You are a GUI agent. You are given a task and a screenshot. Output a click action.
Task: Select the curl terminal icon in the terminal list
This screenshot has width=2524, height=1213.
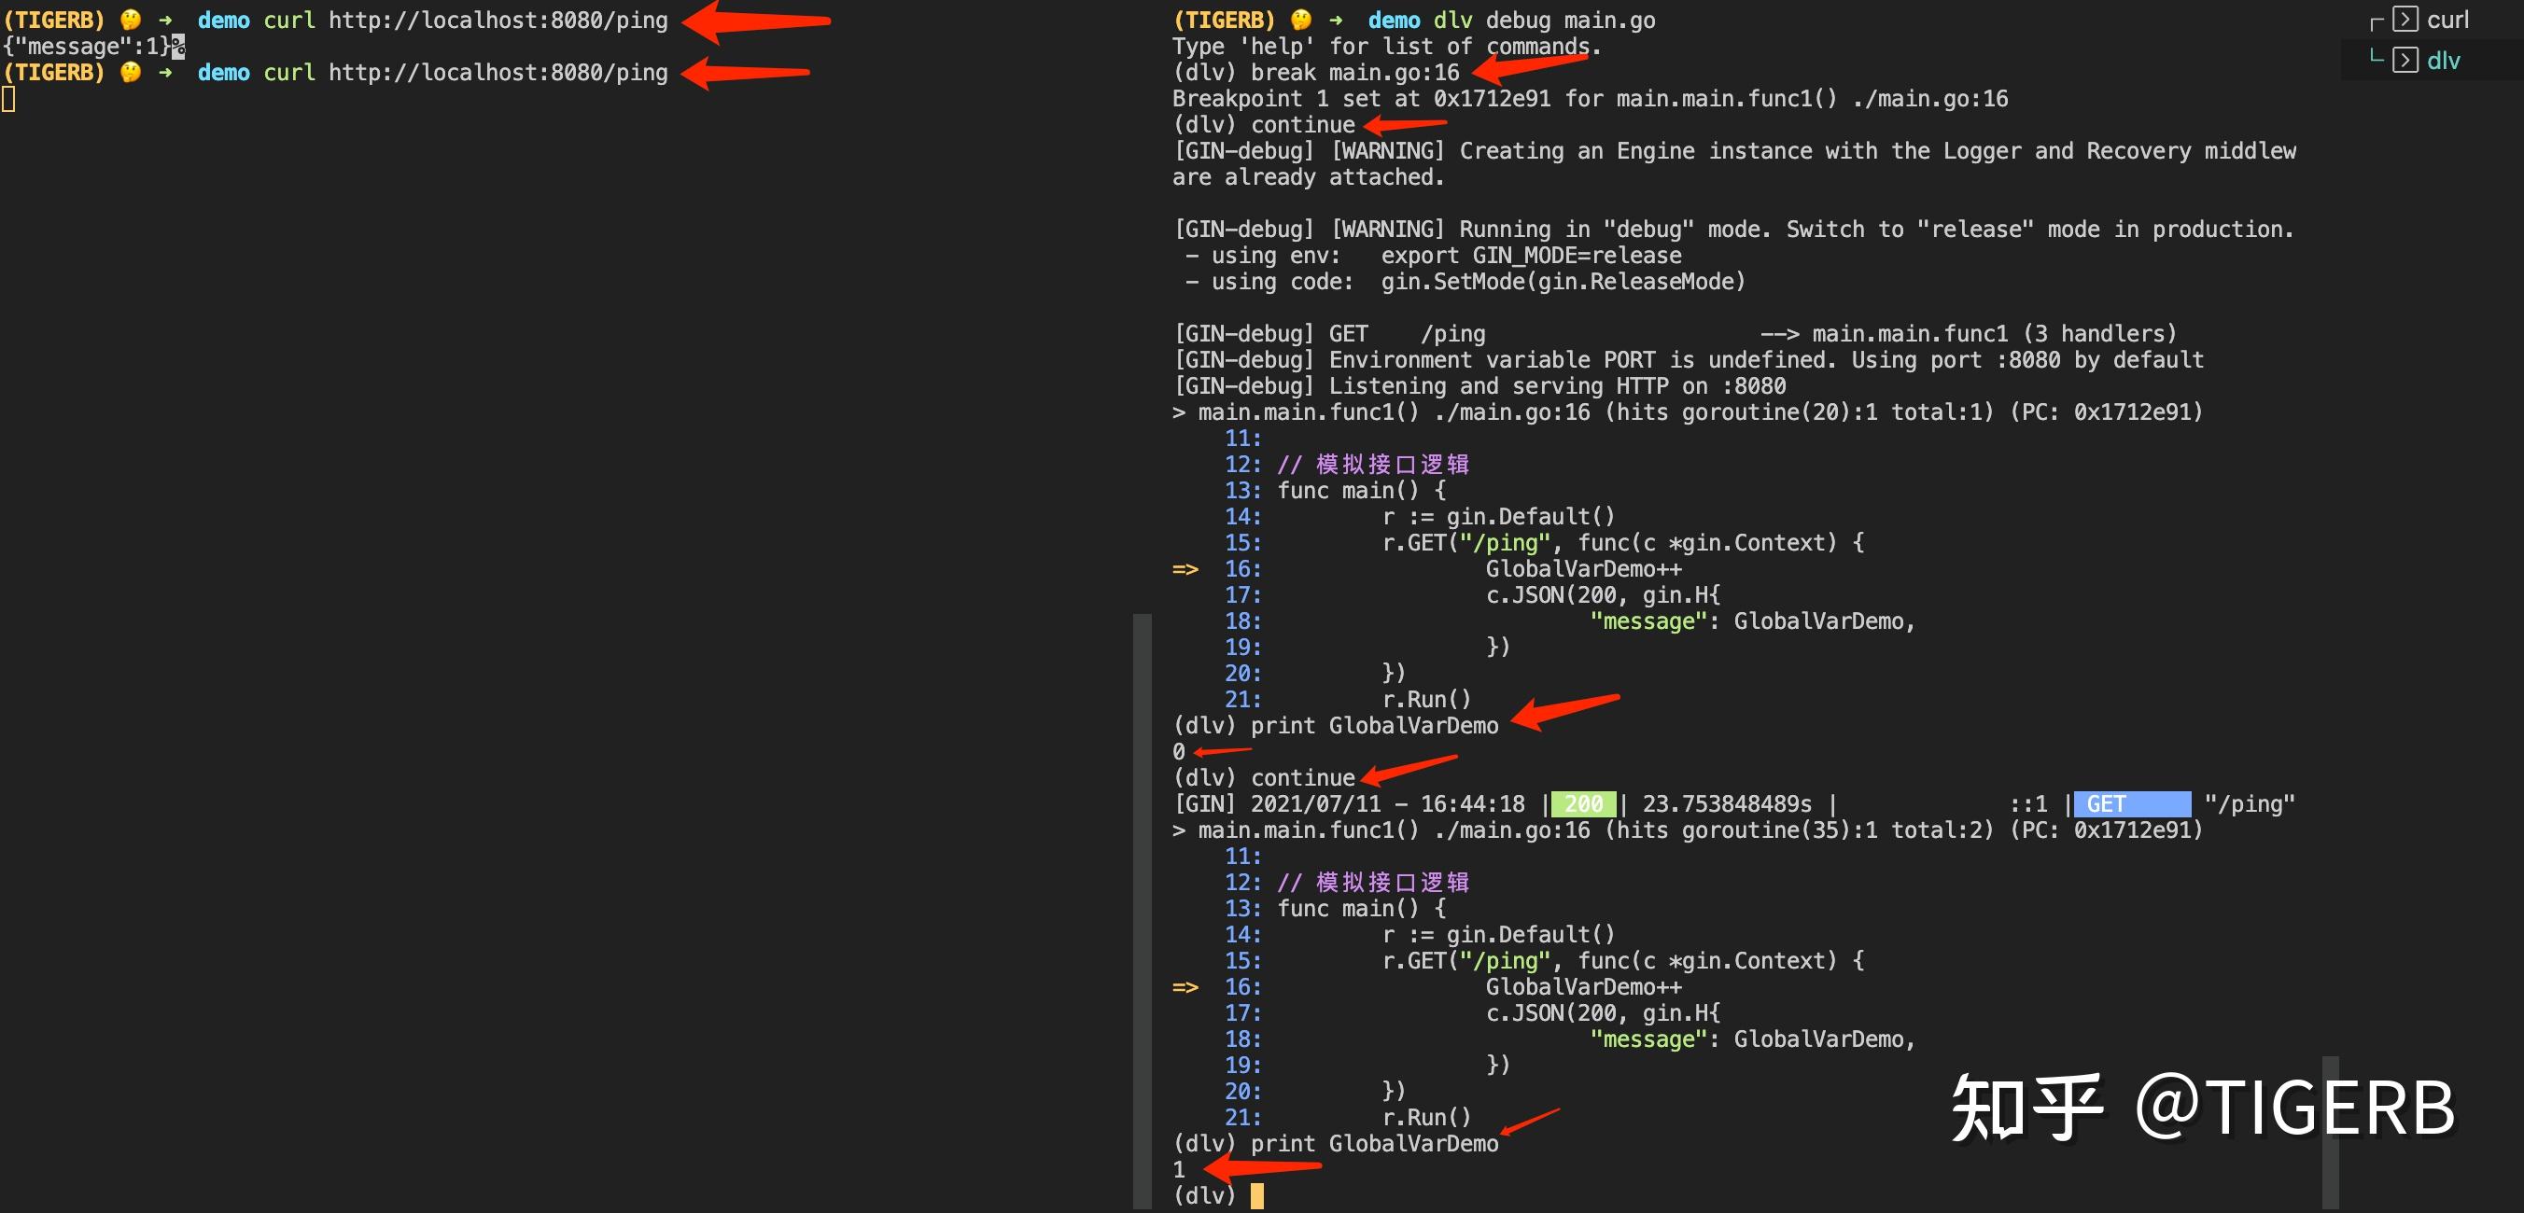[2405, 19]
